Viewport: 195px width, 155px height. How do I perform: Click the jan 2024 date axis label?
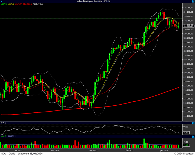[x=164, y=150]
